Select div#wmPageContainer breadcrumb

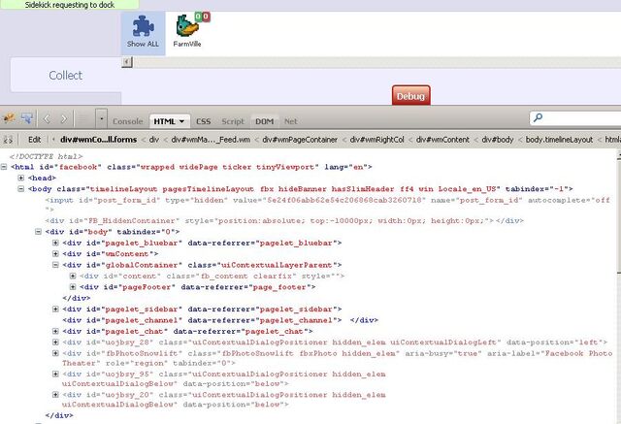coord(300,140)
